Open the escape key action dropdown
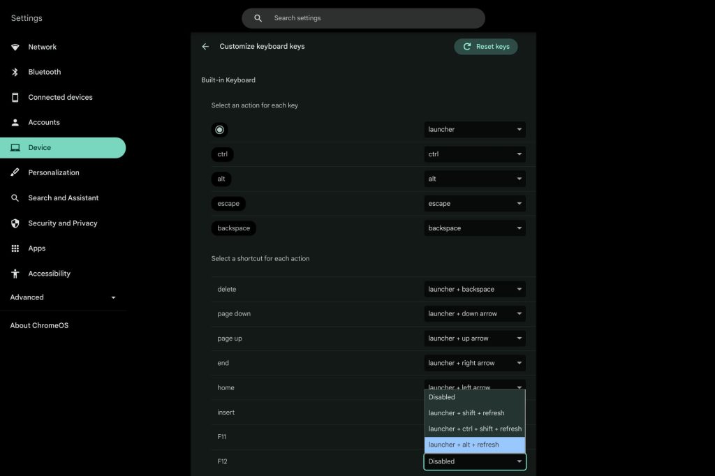 coord(475,204)
